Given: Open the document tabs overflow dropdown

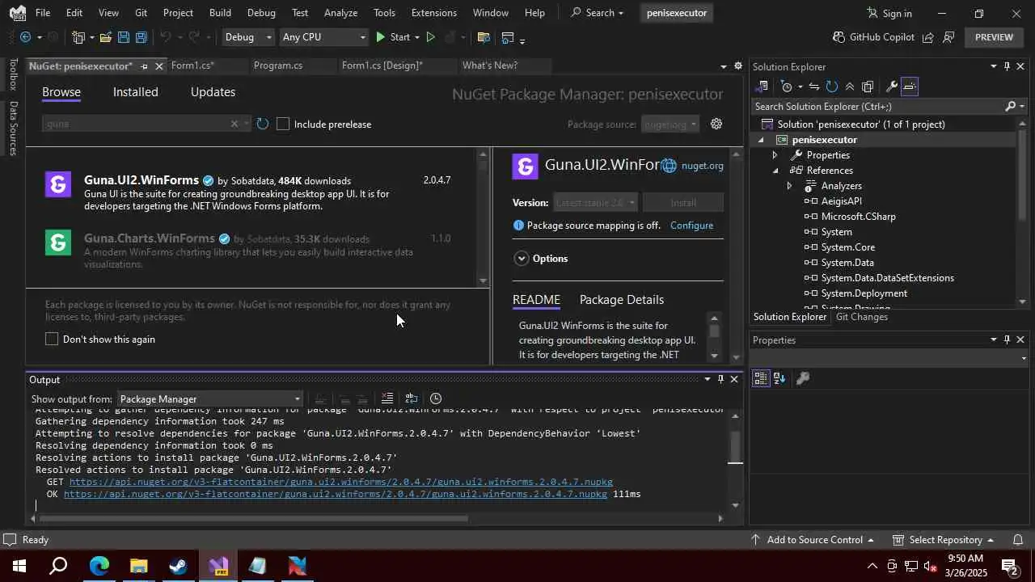Looking at the screenshot, I should [x=724, y=66].
